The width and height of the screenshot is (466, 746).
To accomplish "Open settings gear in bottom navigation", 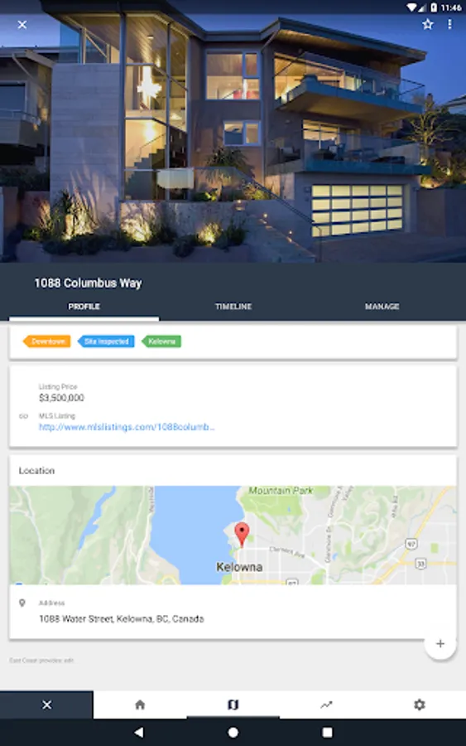I will coord(419,705).
